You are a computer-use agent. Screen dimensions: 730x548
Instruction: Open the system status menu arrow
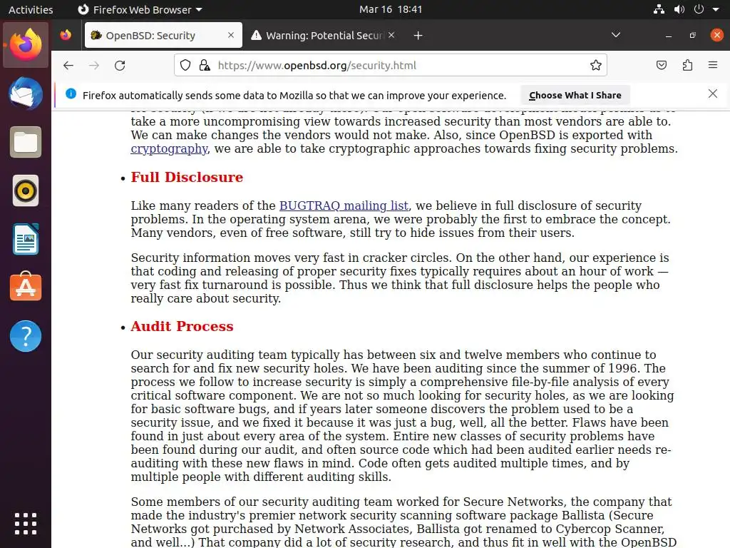716,9
